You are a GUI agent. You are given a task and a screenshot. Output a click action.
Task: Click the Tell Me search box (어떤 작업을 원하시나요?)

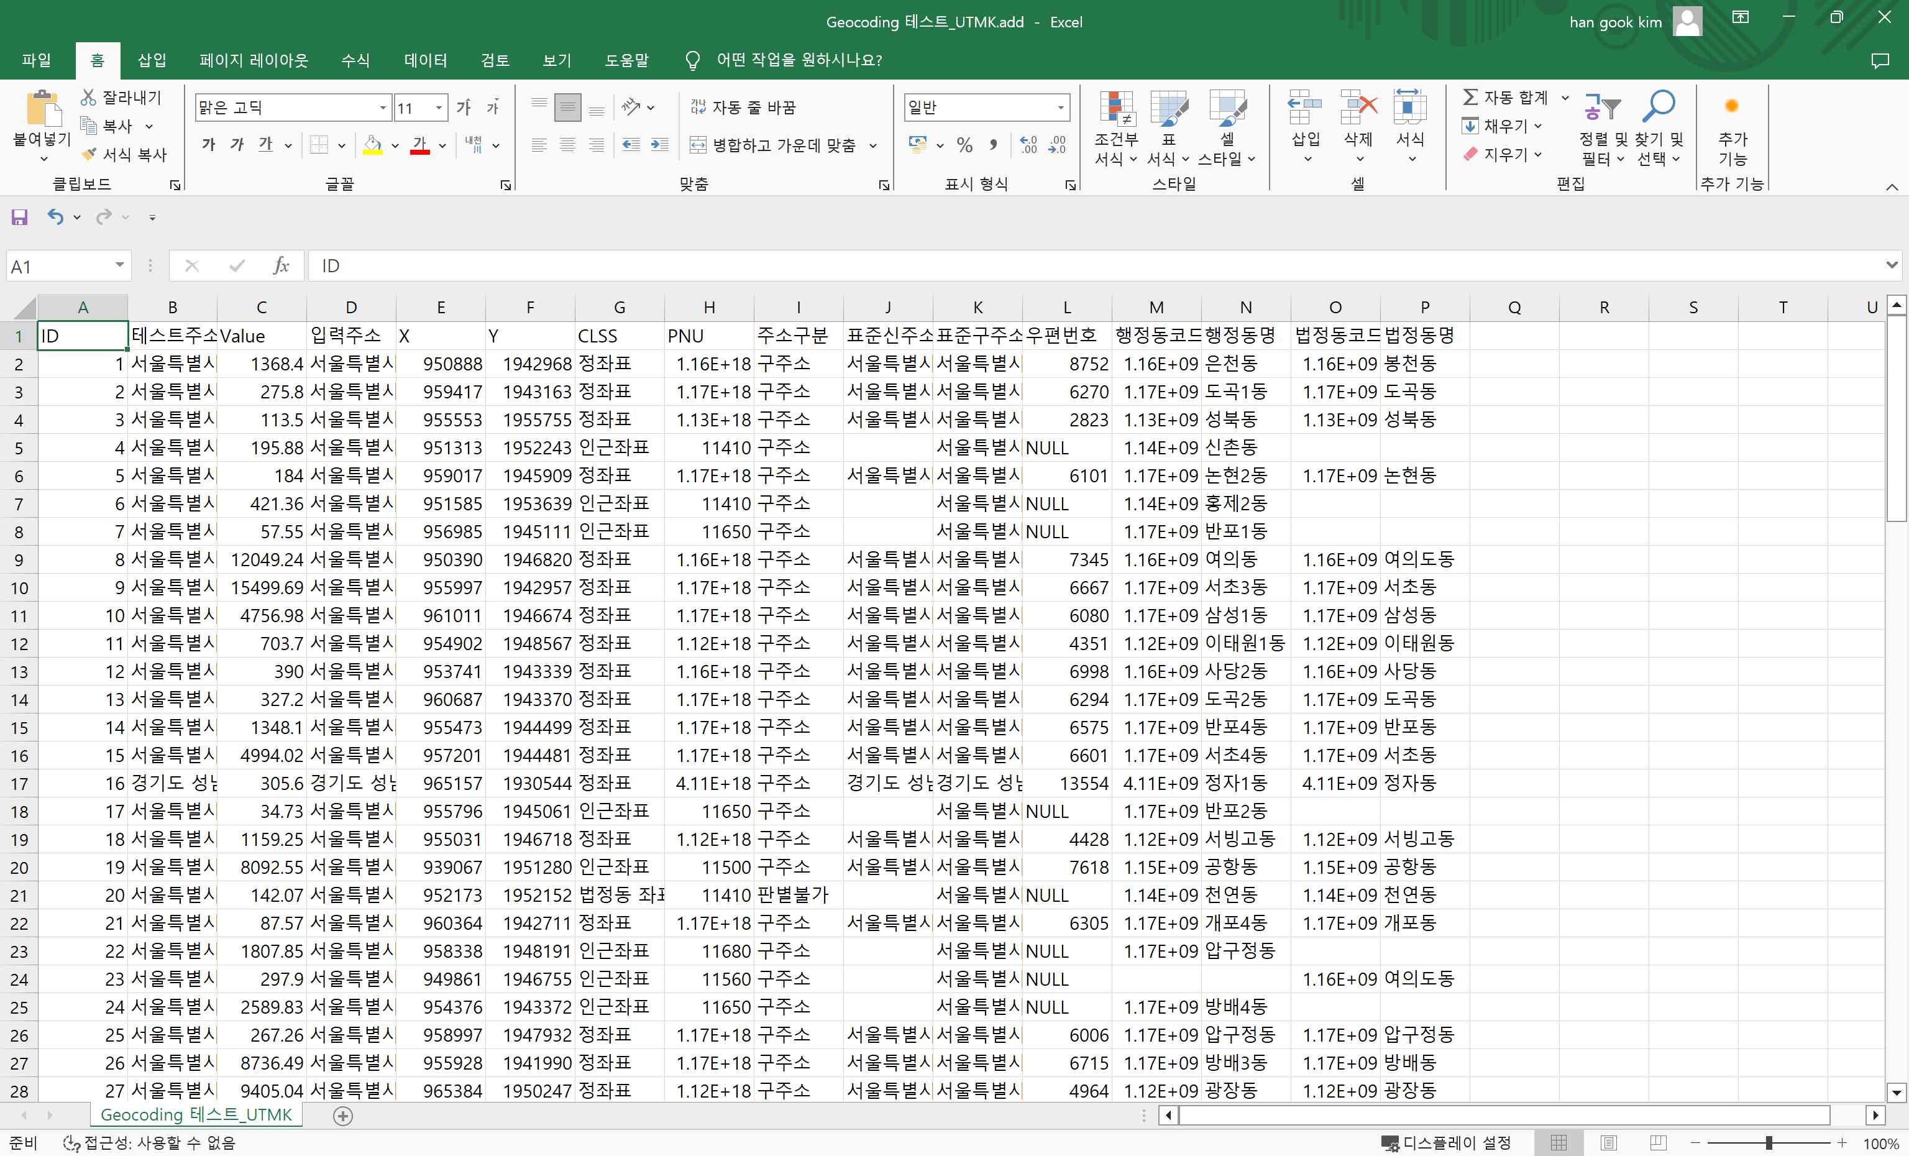coord(799,60)
